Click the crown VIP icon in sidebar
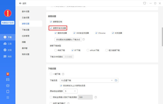 8,86
